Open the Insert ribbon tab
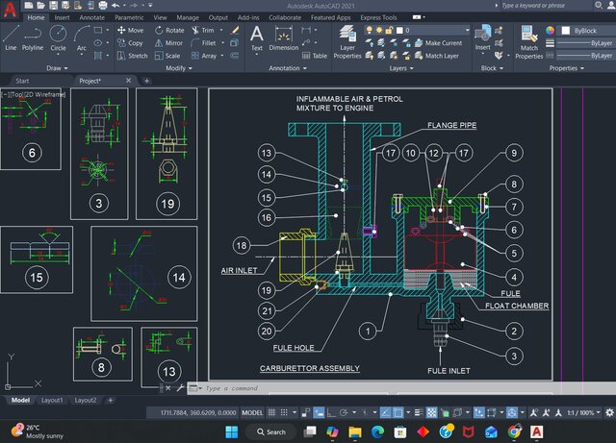 [62, 17]
